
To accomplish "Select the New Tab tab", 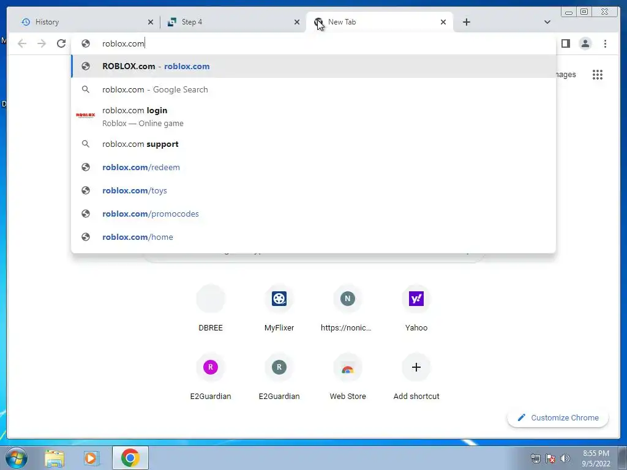I will coord(379,22).
